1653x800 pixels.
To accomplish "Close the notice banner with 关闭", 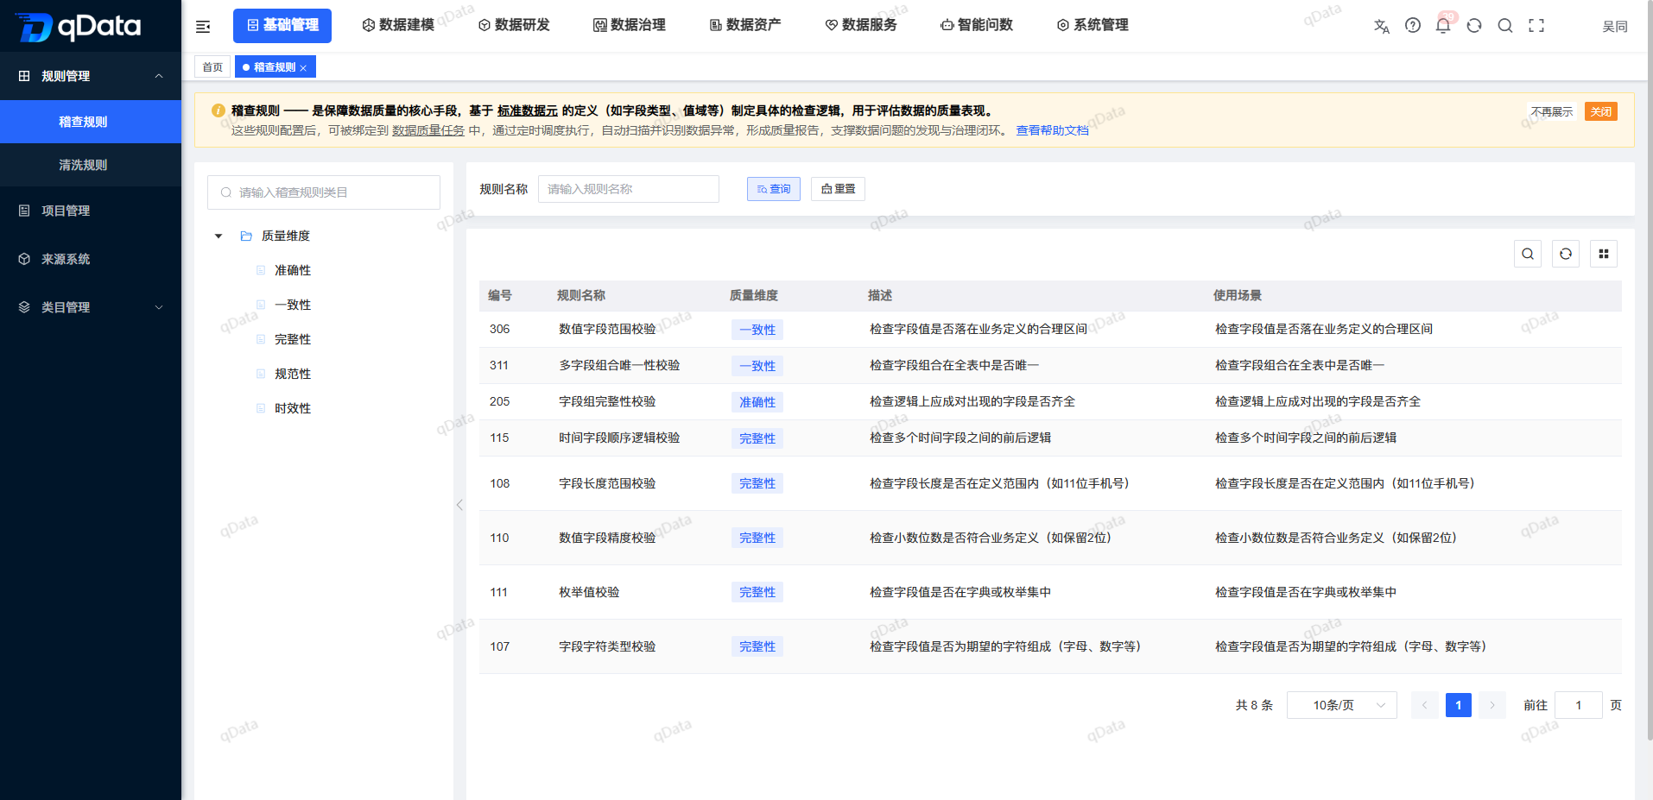I will 1601,111.
